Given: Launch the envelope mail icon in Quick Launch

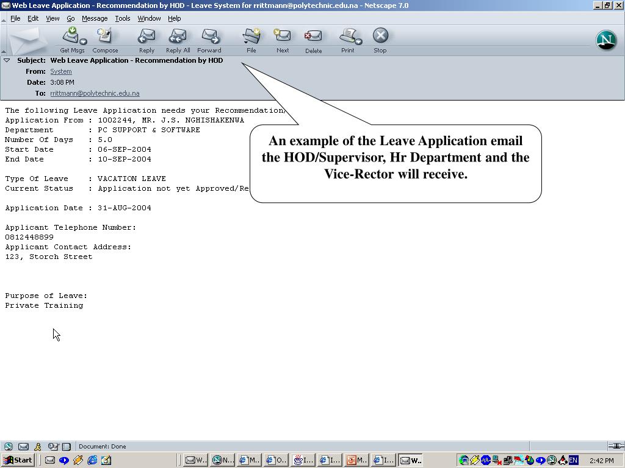Looking at the screenshot, I should click(x=50, y=461).
